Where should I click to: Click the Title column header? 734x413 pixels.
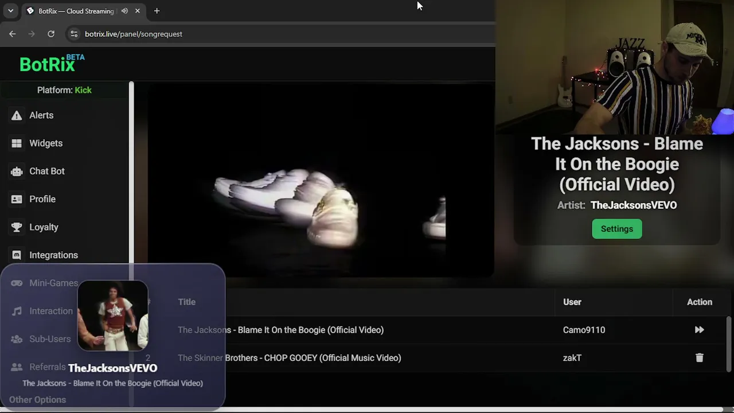[186, 302]
